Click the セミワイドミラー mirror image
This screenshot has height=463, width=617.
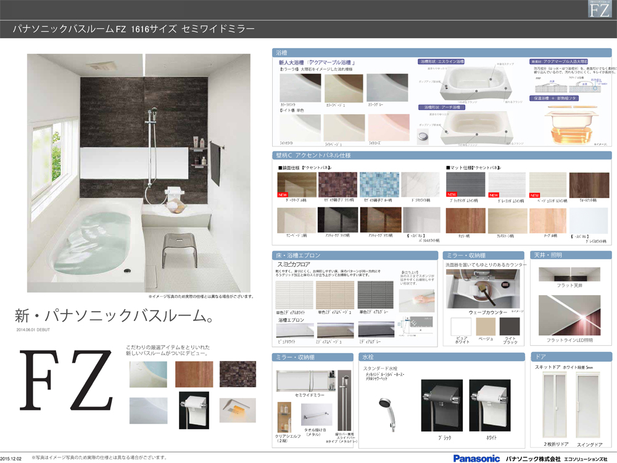click(305, 381)
